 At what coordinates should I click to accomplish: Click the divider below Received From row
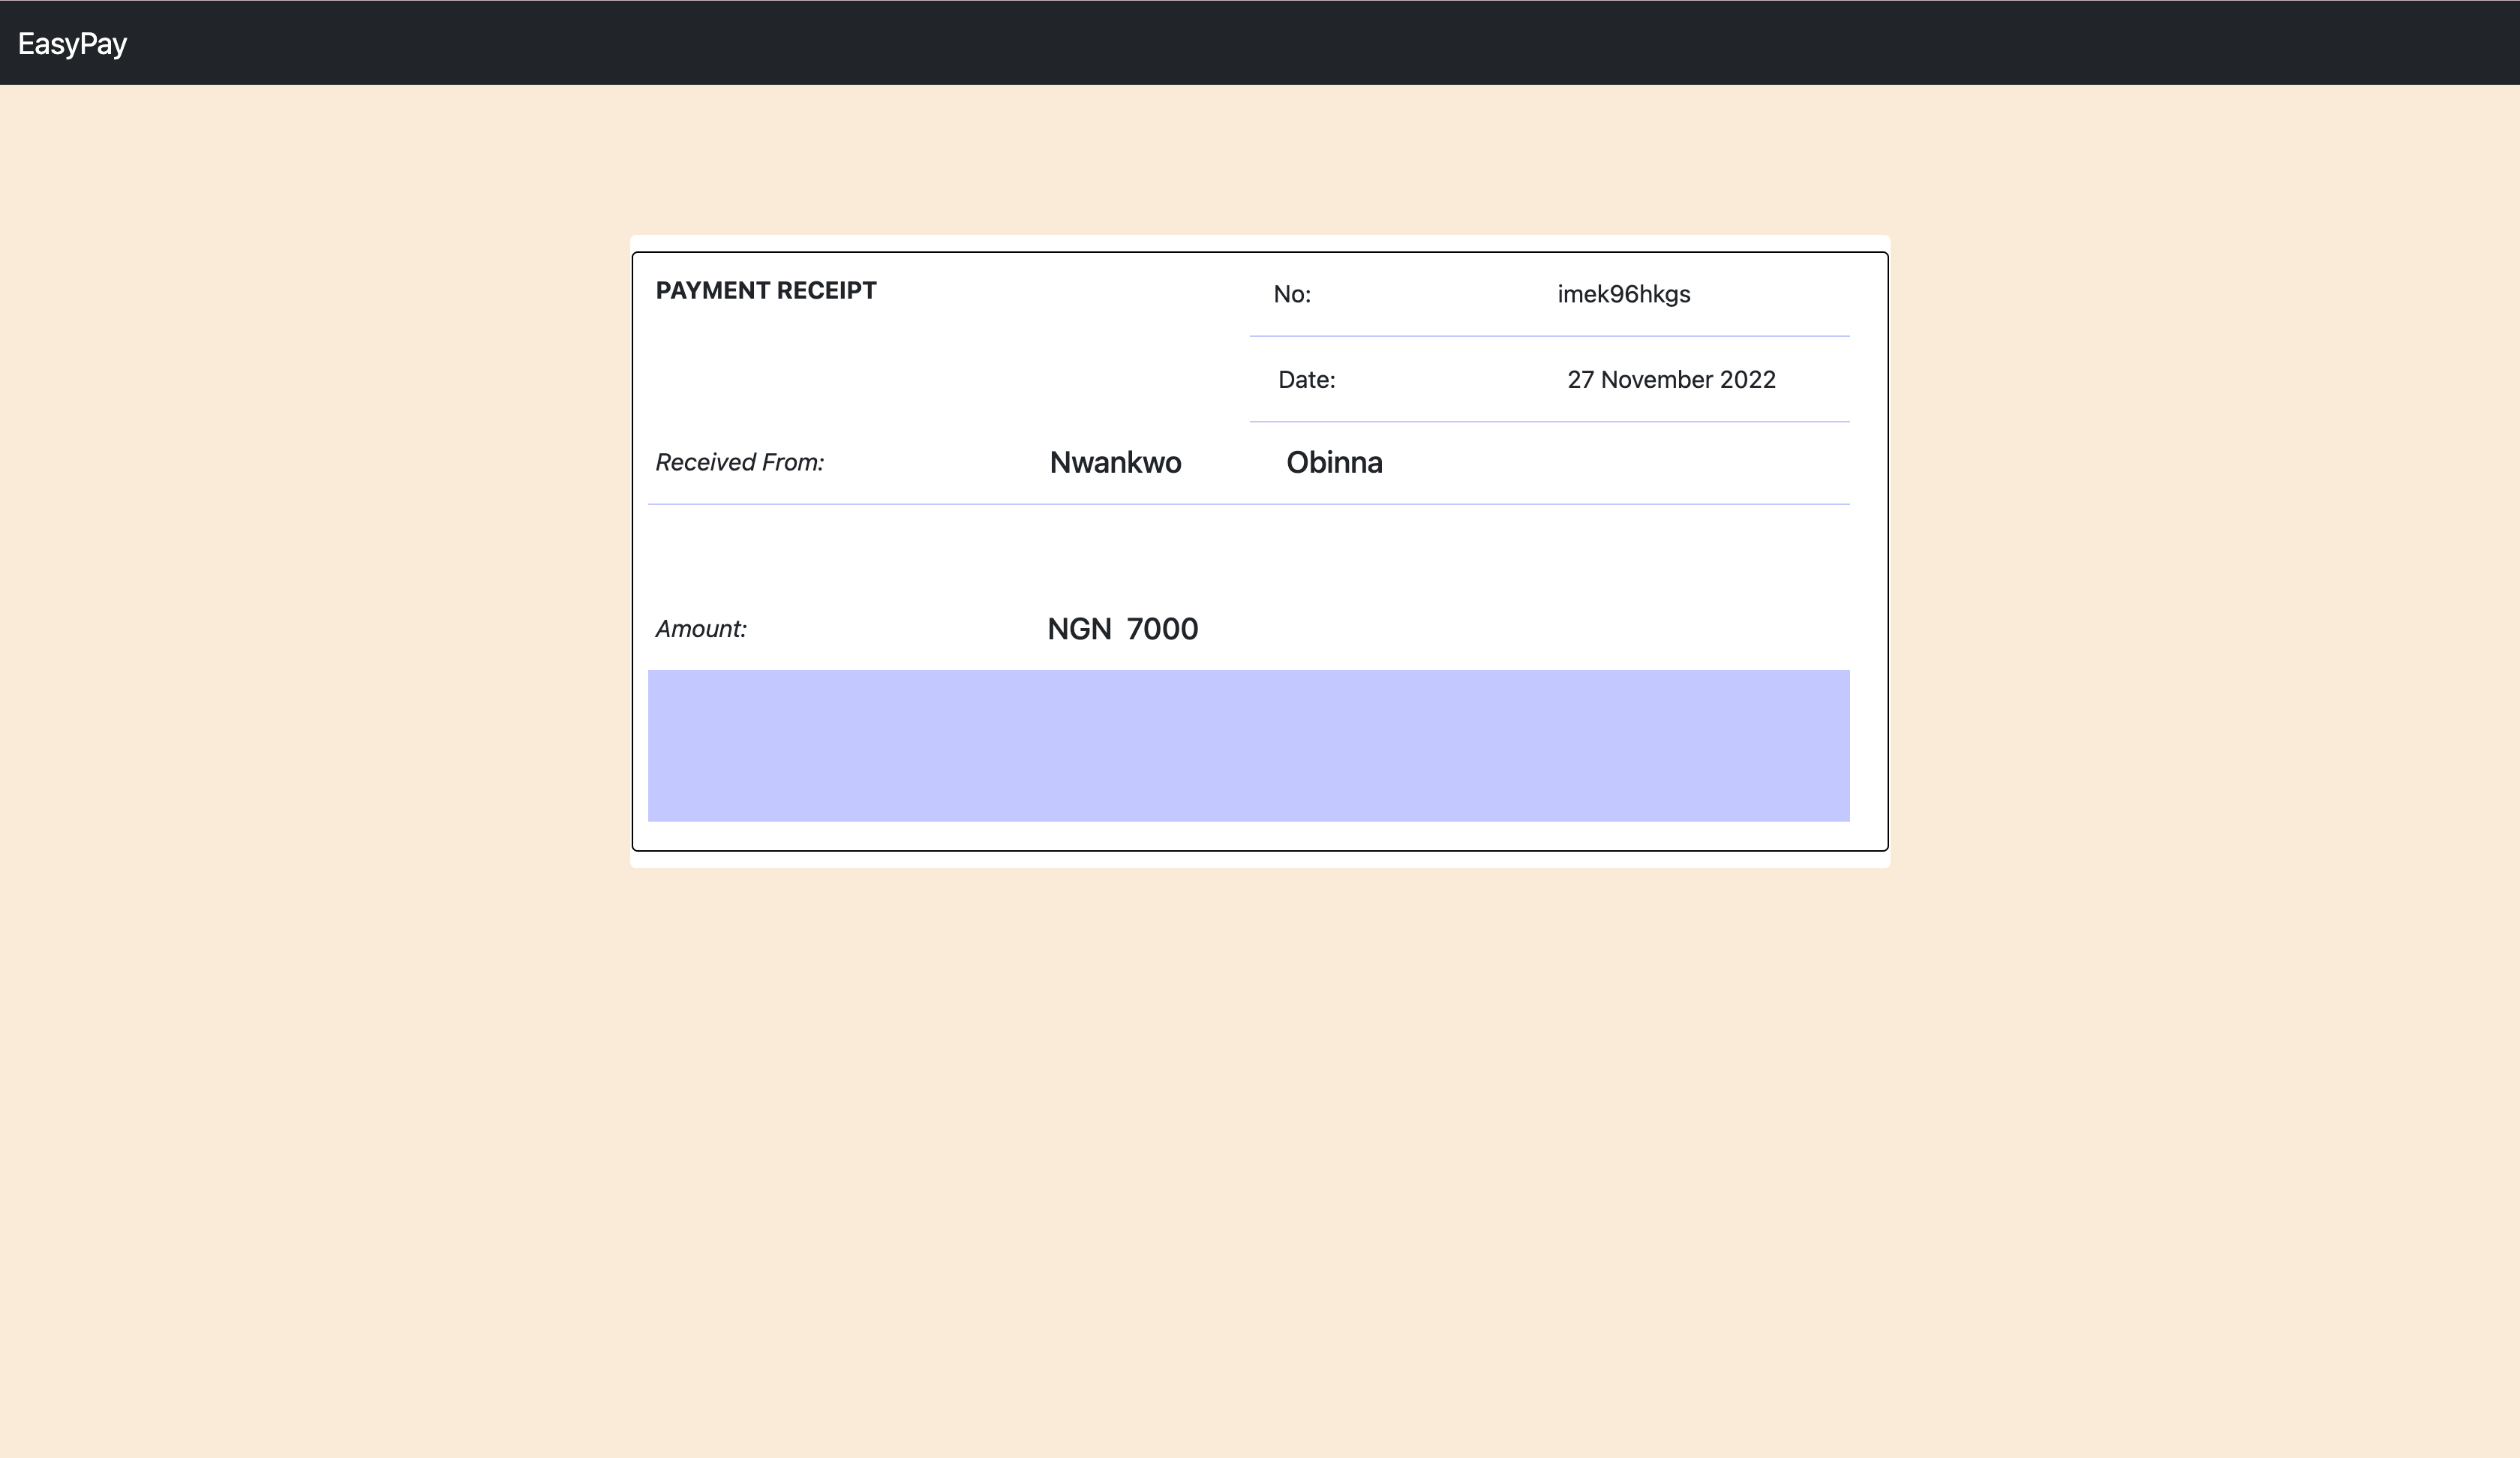click(1248, 505)
